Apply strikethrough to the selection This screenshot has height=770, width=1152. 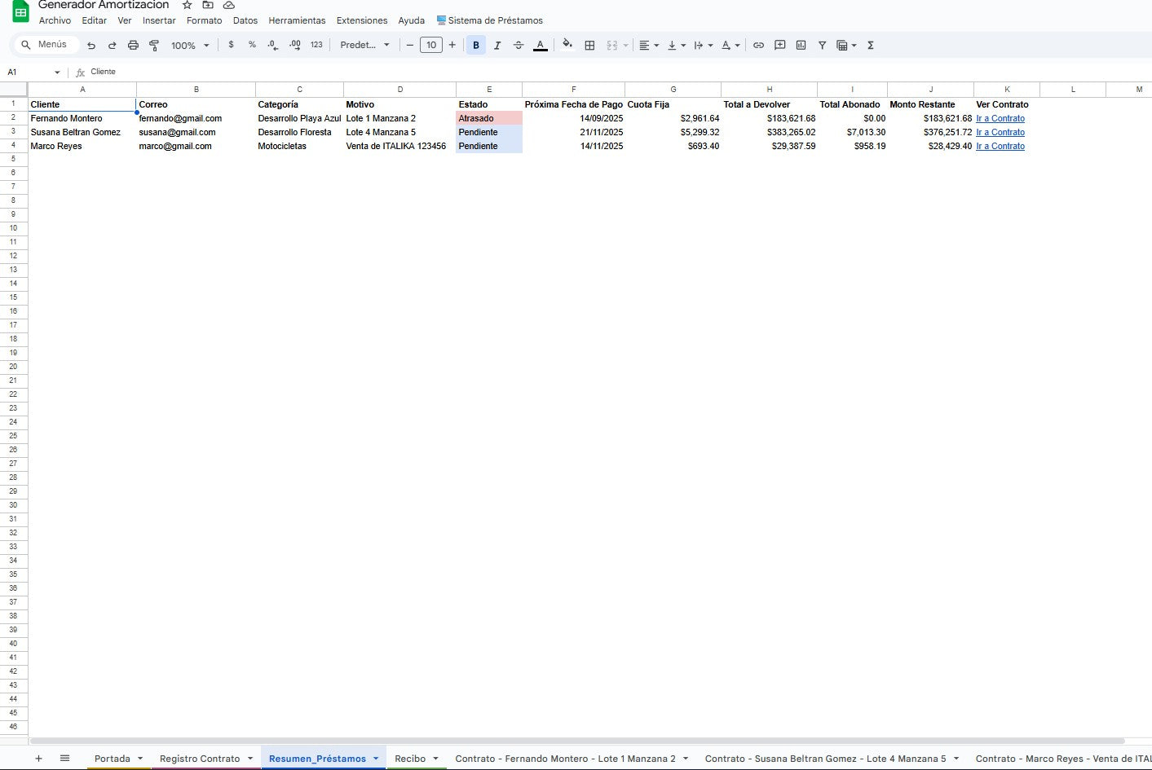click(x=519, y=45)
